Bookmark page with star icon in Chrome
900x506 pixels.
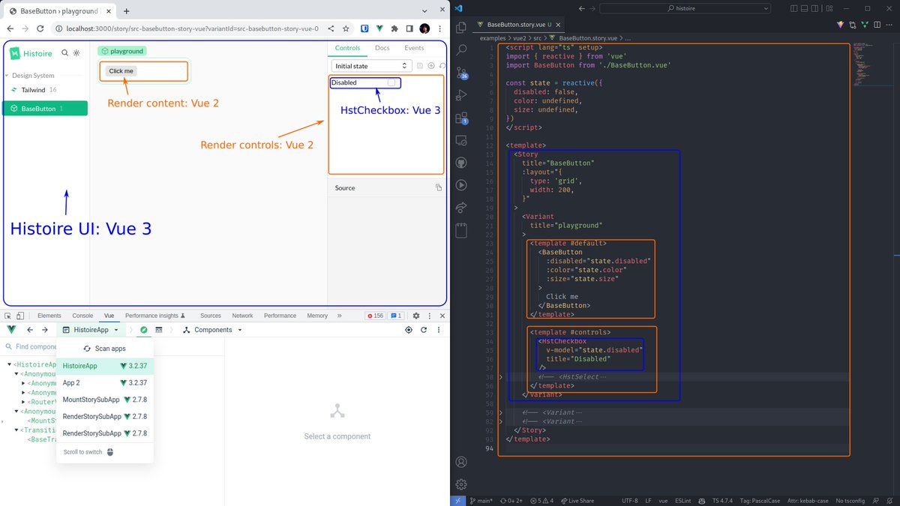[346, 28]
